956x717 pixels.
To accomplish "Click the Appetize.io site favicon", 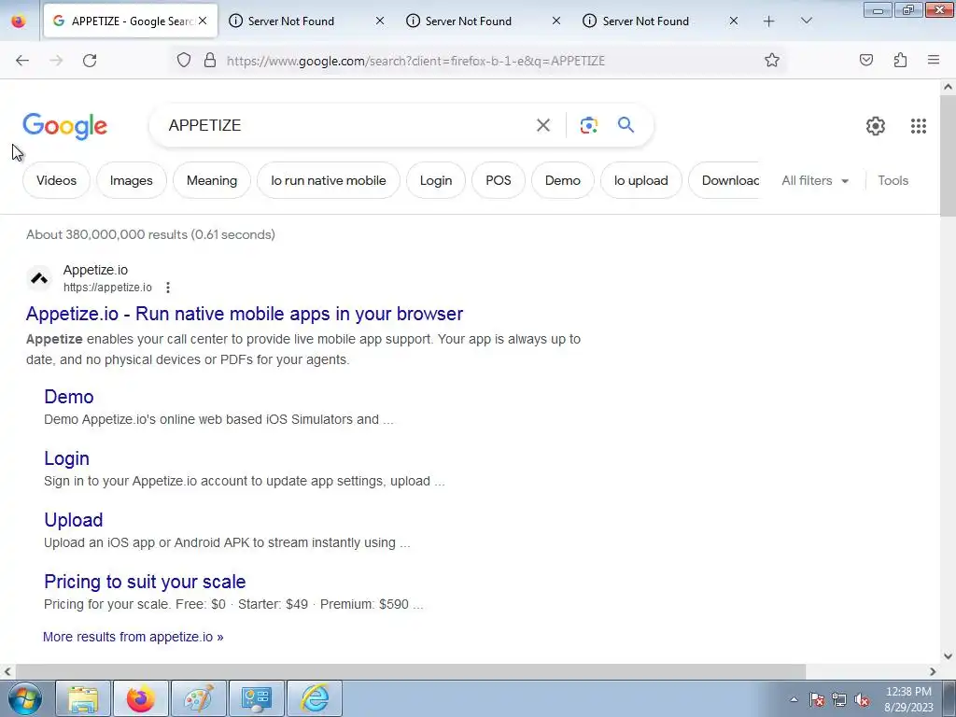I will [39, 278].
